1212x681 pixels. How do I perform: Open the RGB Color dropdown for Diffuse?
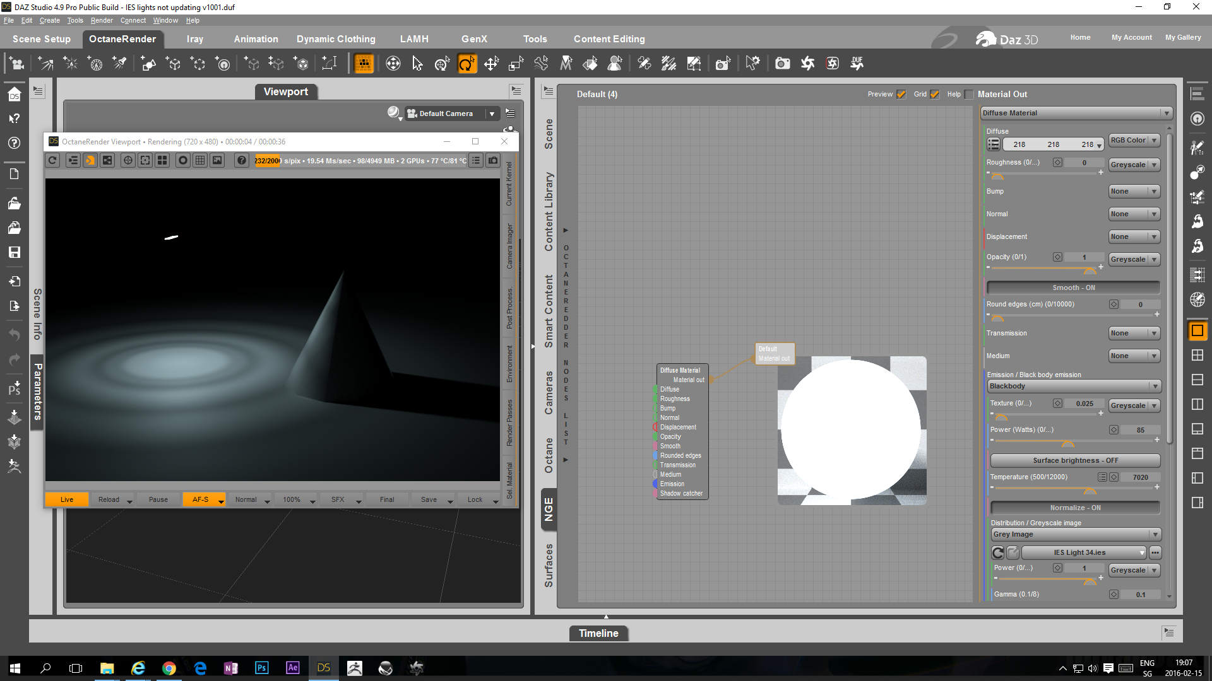(1134, 140)
